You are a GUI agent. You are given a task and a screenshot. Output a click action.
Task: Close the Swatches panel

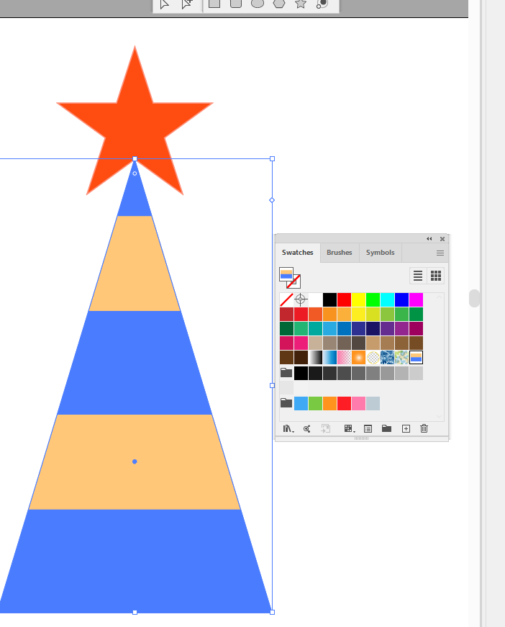(x=442, y=239)
